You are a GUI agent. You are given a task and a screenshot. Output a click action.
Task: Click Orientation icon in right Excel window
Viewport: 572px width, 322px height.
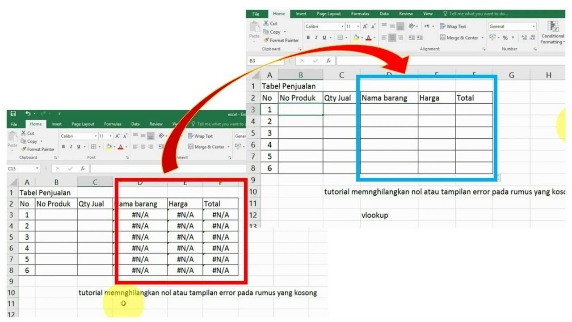412,26
